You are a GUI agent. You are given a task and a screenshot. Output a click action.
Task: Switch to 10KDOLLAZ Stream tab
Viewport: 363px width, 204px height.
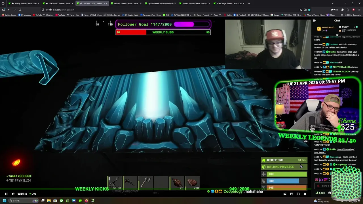coord(58,3)
